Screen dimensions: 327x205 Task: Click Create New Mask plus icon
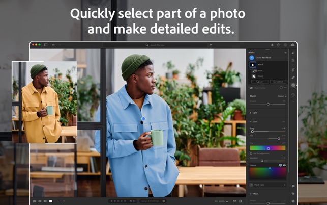point(252,58)
